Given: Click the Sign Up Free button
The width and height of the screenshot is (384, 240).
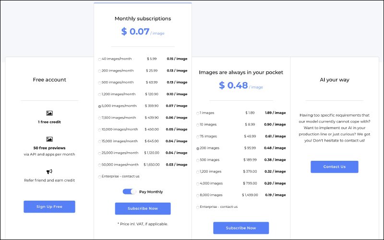Looking at the screenshot, I should tap(49, 207).
